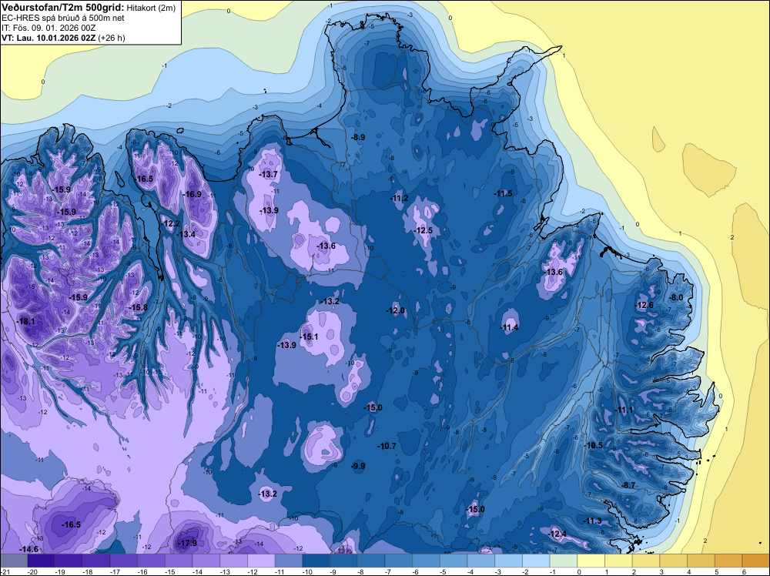
Task: Pick legend swatch between -17 and -16
Action: click(124, 561)
